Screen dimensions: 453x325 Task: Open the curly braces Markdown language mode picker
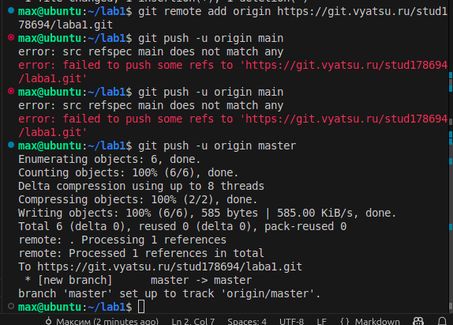coord(370,321)
